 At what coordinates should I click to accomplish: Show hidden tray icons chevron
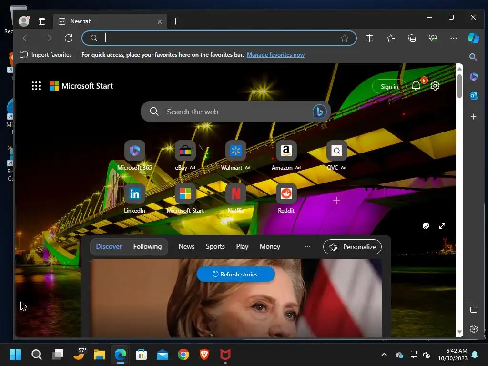pos(384,355)
